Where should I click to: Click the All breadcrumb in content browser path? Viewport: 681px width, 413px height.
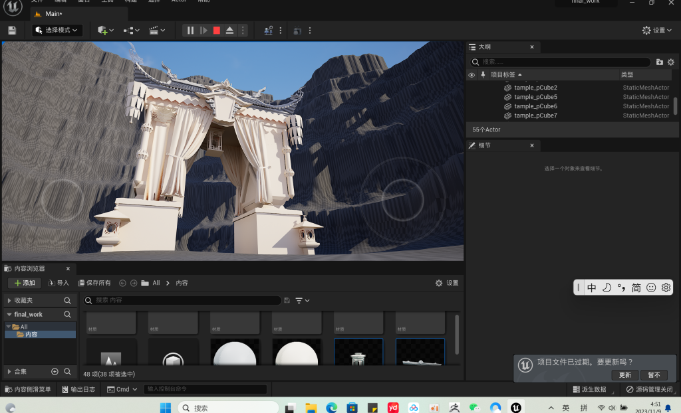coord(156,283)
